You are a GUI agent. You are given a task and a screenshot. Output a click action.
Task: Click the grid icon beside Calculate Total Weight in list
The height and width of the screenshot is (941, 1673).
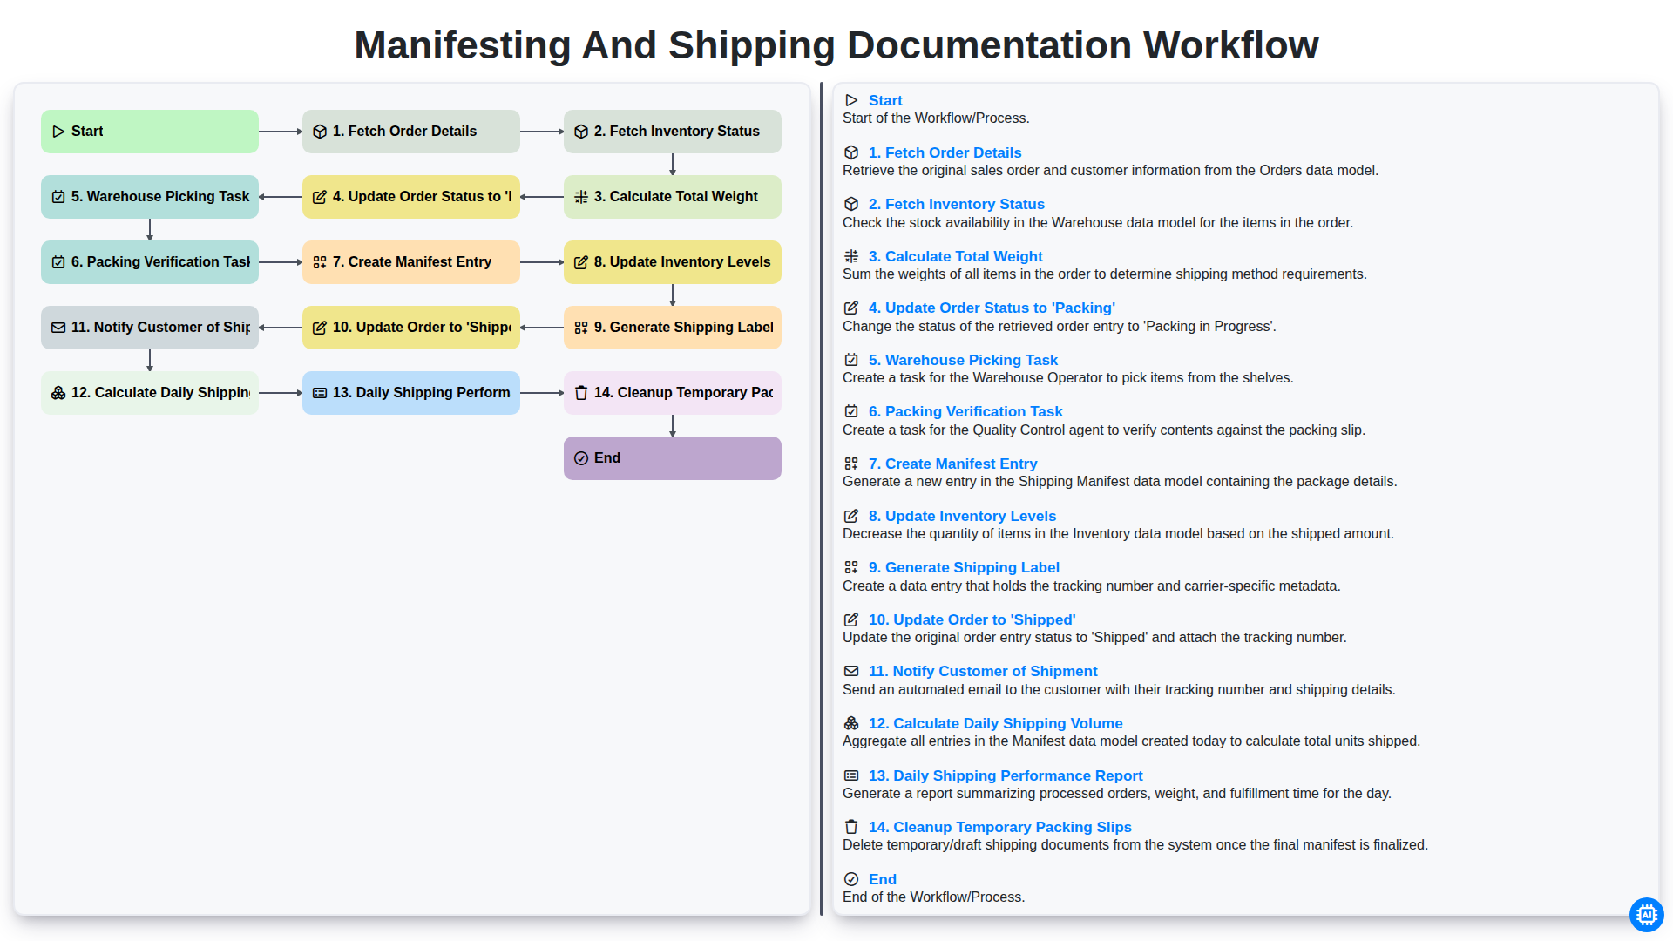tap(851, 256)
